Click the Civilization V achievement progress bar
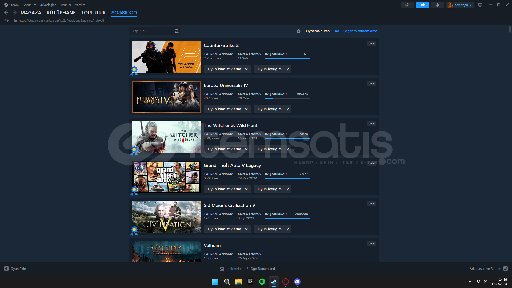512x288 pixels. coord(287,218)
